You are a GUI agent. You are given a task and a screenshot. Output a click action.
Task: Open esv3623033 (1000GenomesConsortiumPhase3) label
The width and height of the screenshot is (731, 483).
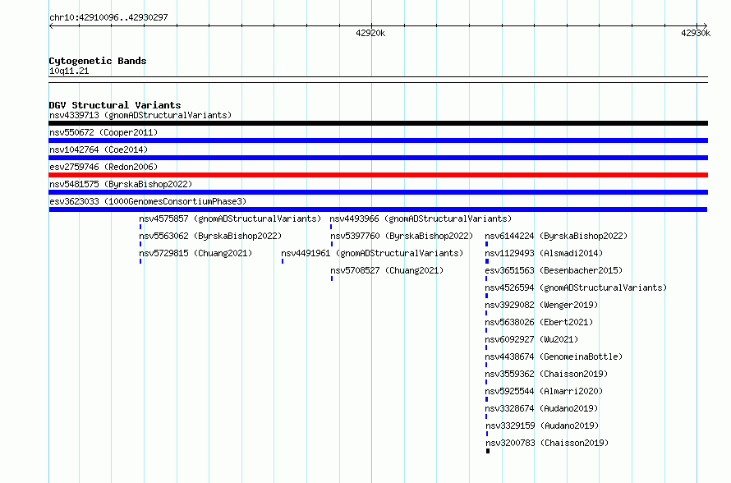click(148, 201)
